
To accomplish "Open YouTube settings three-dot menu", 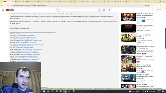I will point(152,10).
